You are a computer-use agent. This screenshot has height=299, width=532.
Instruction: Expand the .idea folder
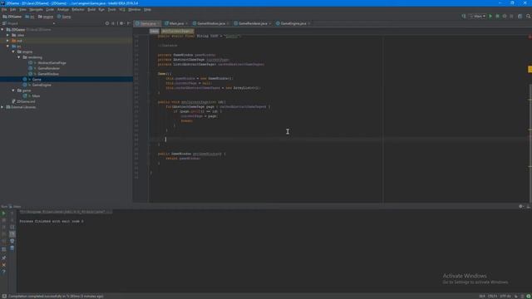point(8,35)
